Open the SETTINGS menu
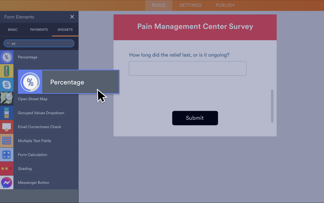324x203 pixels. click(190, 5)
